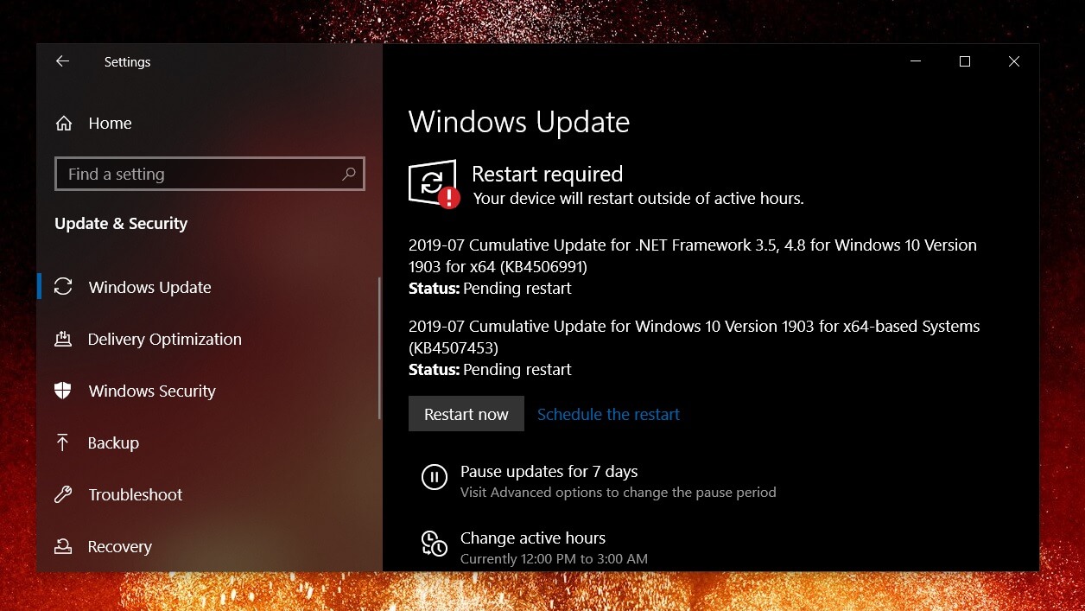Open Recovery settings

[x=119, y=546]
